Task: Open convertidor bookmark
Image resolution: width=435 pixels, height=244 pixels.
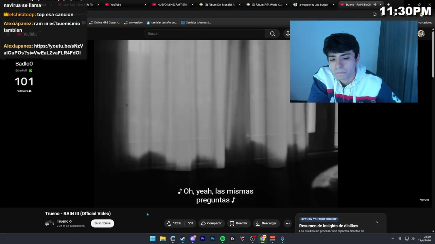Action: 133,23
